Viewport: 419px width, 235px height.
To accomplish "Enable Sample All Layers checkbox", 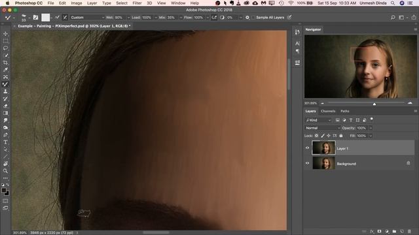I will (253, 18).
